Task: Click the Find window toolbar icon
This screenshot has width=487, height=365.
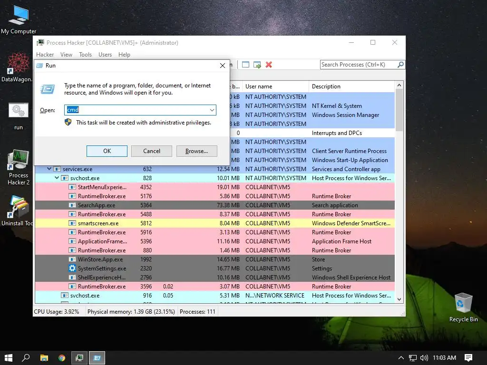Action: point(246,65)
